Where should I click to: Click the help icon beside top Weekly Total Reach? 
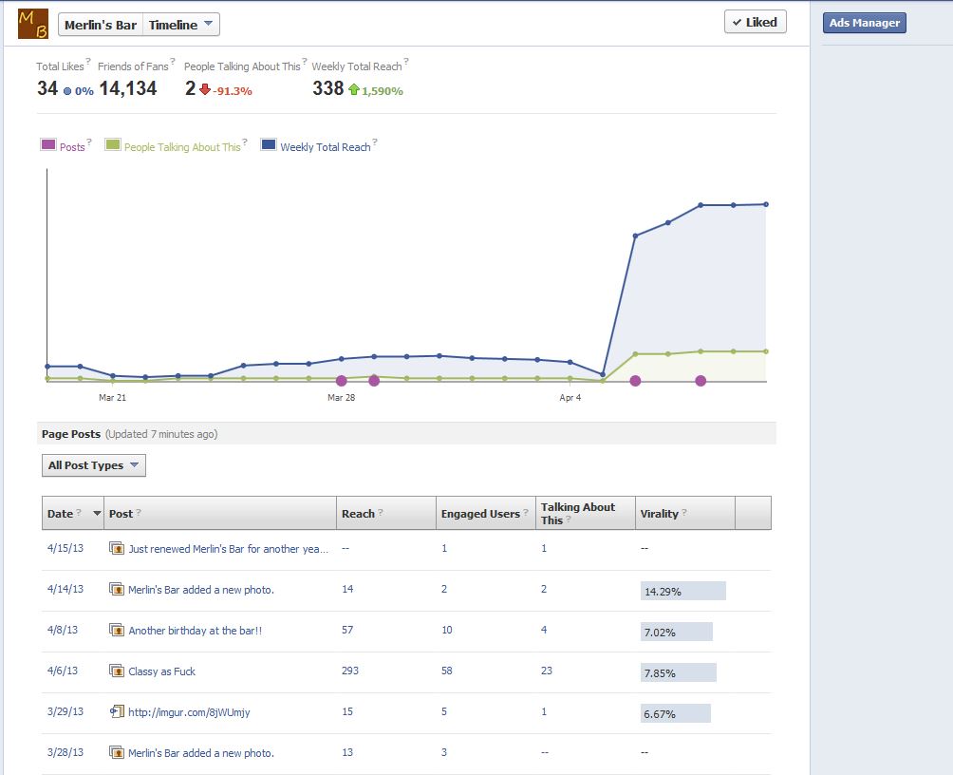tap(406, 61)
